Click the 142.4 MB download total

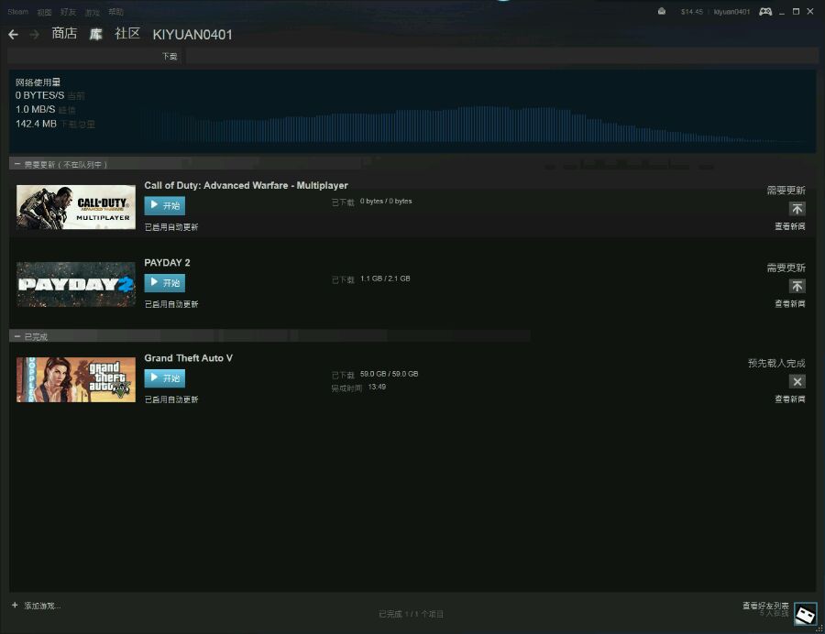click(x=36, y=124)
